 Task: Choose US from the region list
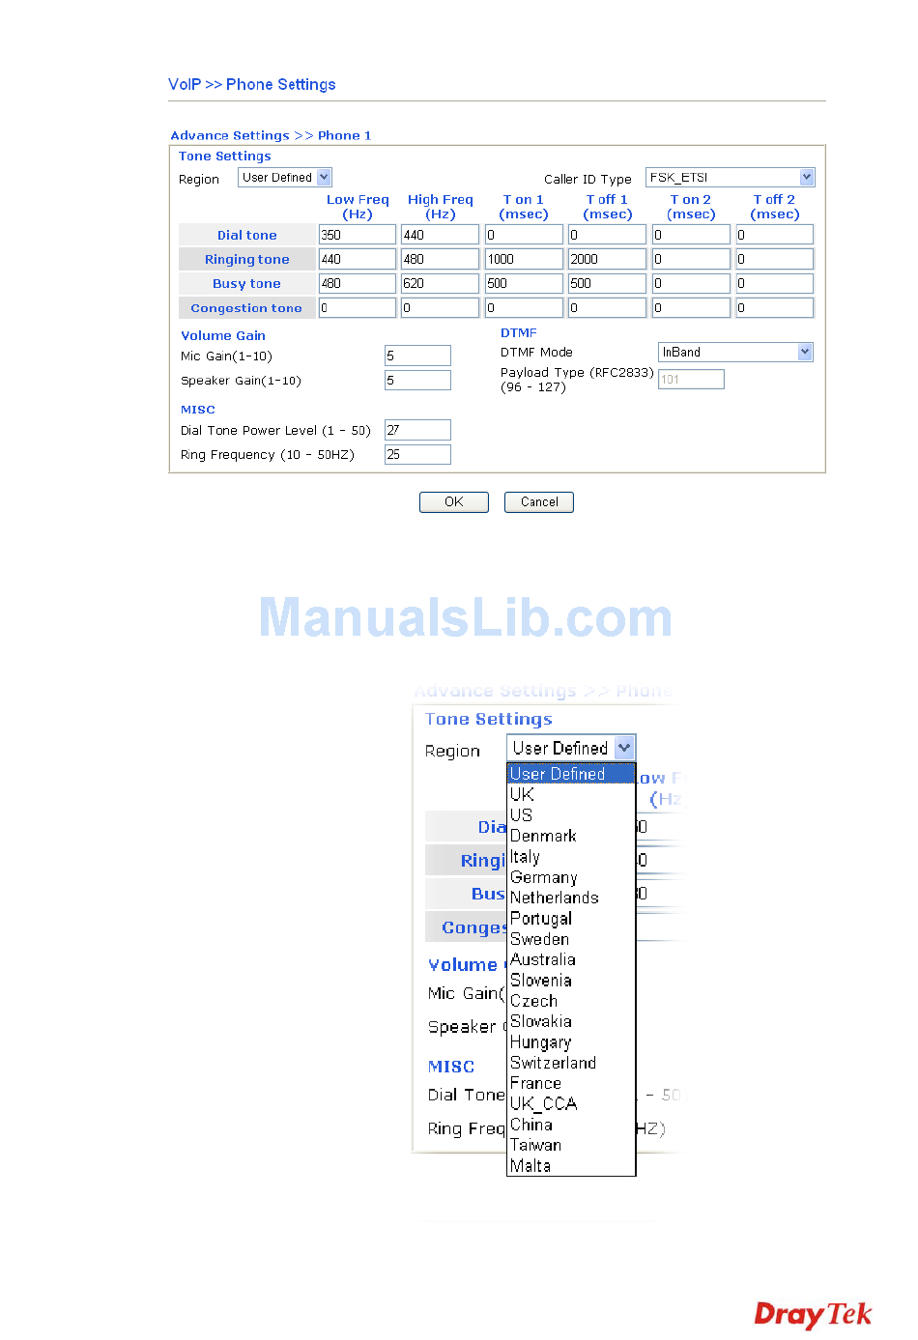[x=571, y=815]
